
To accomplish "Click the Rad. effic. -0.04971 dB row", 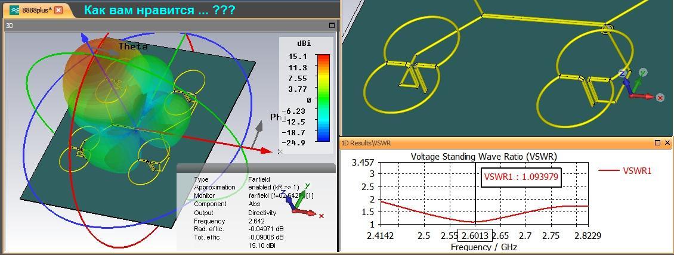I will tap(239, 229).
